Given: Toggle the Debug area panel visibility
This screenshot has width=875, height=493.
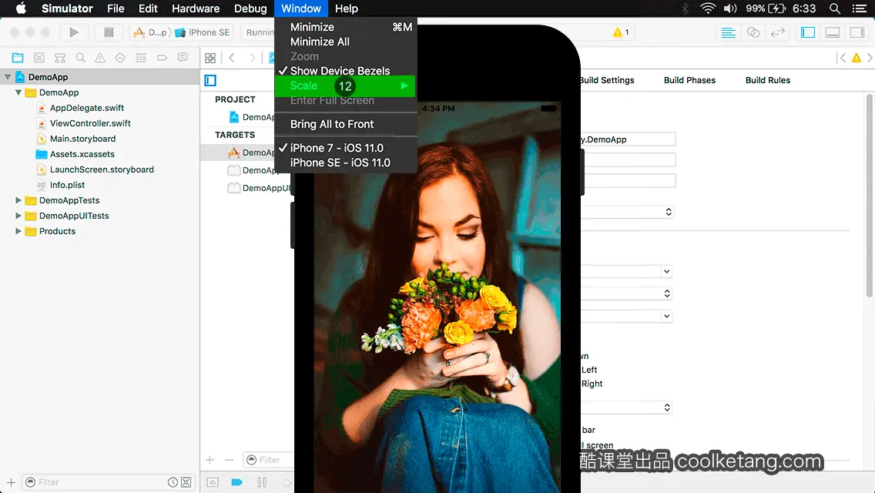Looking at the screenshot, I should click(x=833, y=32).
